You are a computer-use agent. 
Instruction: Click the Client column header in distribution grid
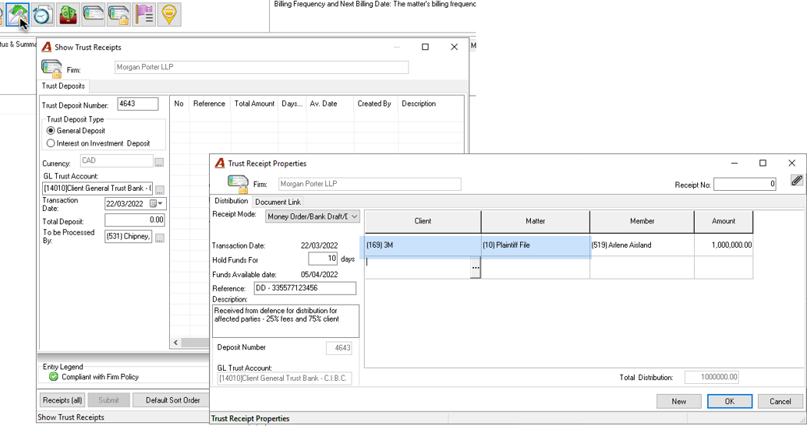423,221
